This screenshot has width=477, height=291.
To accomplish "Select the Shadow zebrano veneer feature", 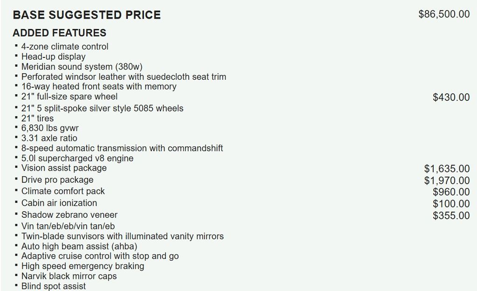I will pyautogui.click(x=69, y=215).
